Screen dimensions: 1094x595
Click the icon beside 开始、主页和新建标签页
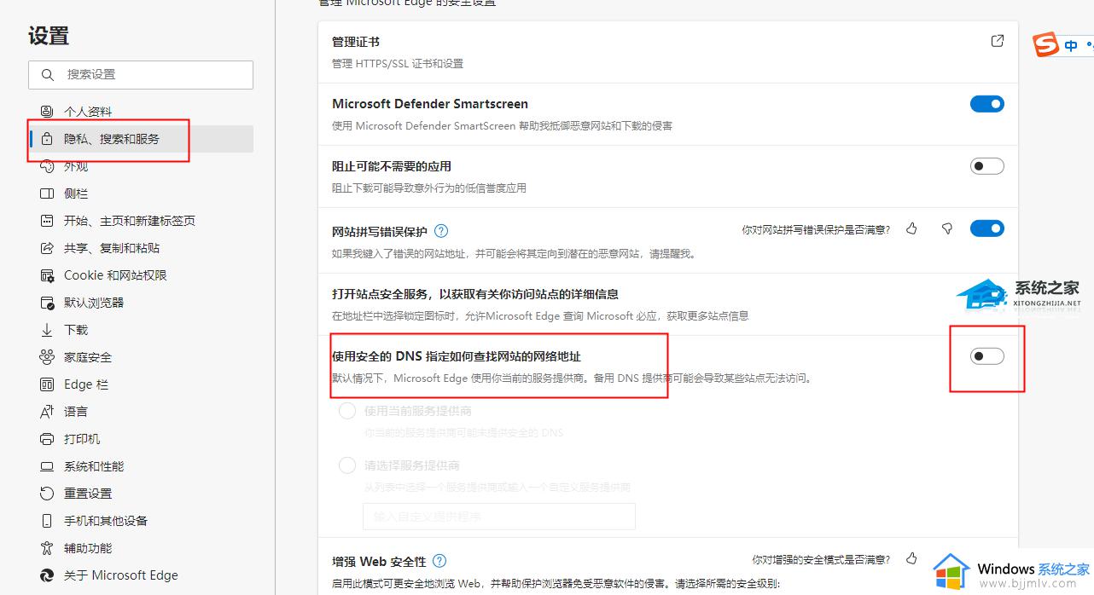click(x=47, y=221)
